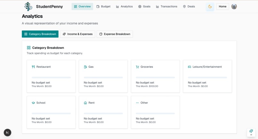The height and width of the screenshot is (139, 258).
Task: Click 'Track spending vs budget' description text
Action: (55, 53)
